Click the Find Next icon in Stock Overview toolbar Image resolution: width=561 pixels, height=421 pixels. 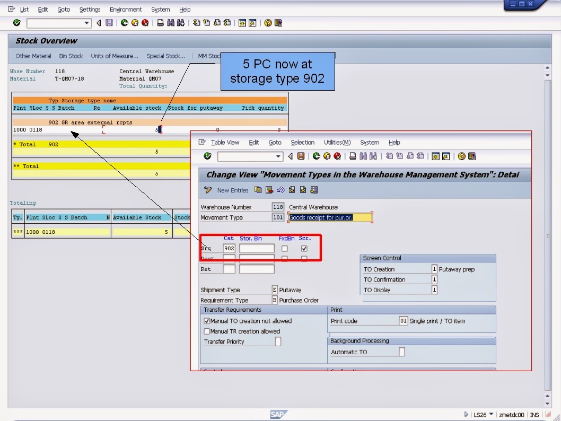[181, 23]
